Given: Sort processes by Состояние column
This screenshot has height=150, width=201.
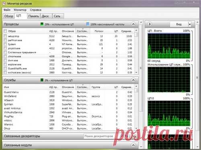Looking at the screenshot, I should click(82, 31).
